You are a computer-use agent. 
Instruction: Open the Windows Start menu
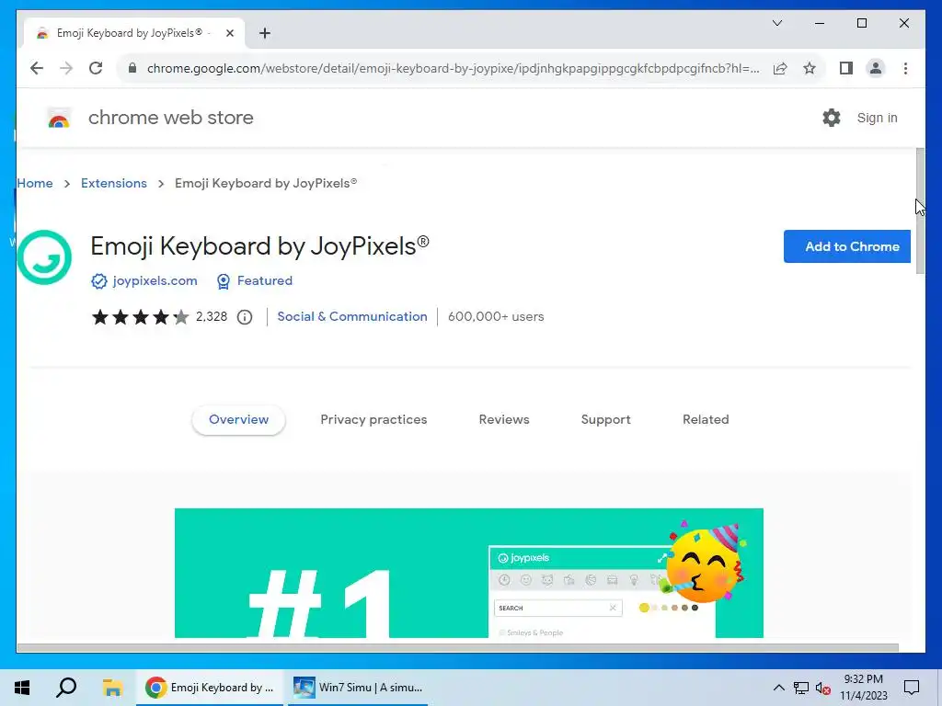22,688
